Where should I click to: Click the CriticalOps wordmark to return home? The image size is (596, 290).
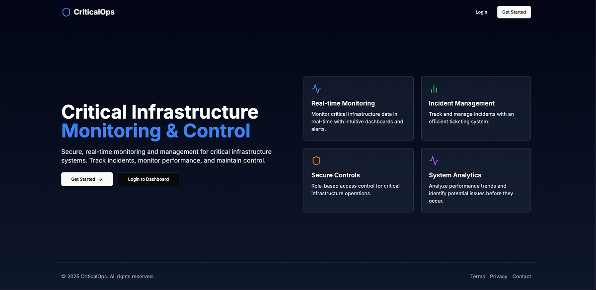click(x=94, y=12)
